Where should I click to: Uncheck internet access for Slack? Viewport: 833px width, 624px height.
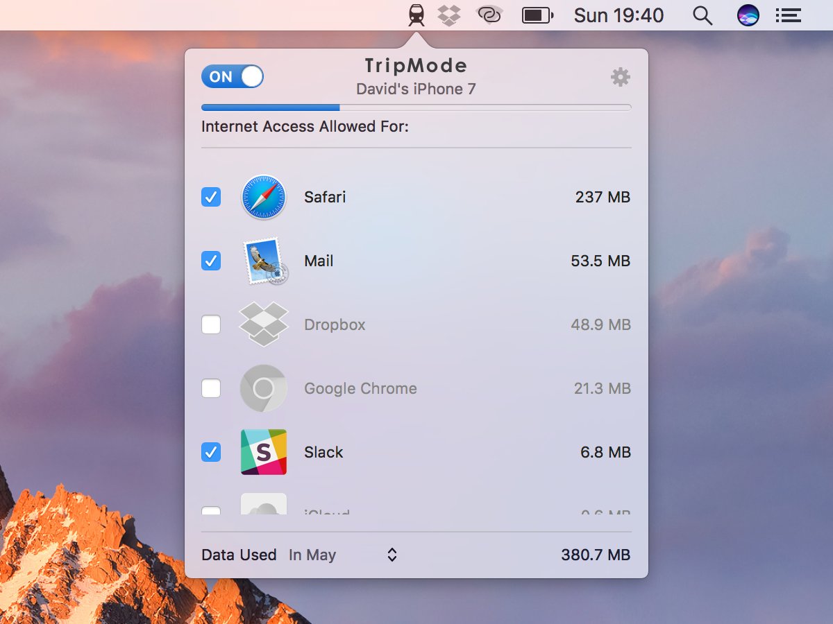tap(211, 452)
